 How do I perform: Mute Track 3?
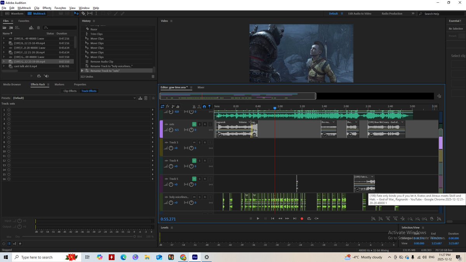(194, 142)
